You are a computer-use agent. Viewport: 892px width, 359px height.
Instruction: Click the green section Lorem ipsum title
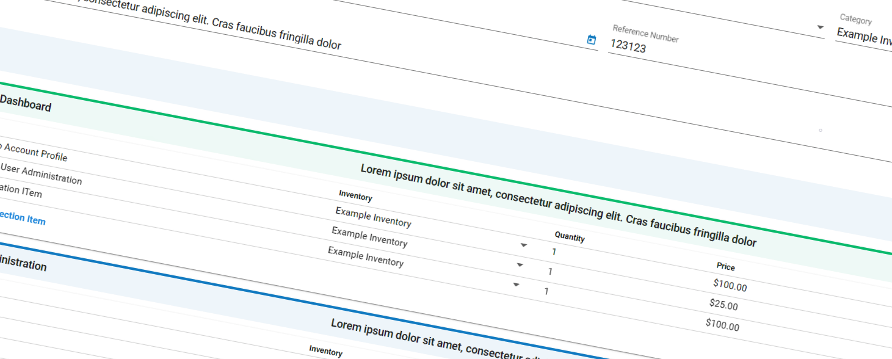558,205
